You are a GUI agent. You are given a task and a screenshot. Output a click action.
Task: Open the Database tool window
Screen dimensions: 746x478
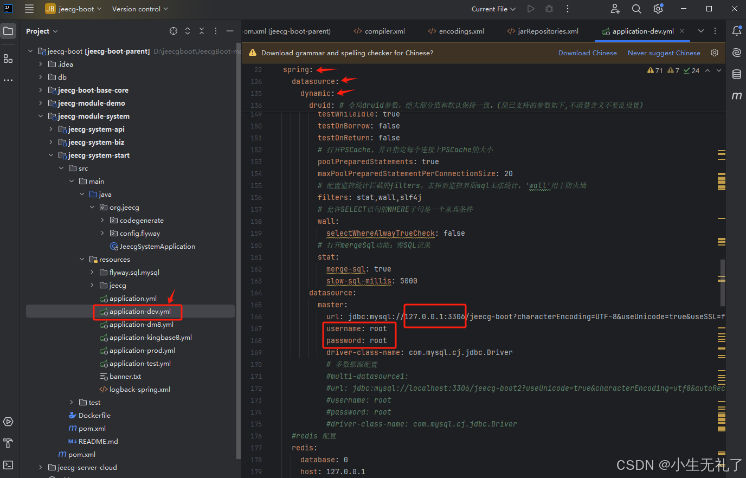point(737,74)
